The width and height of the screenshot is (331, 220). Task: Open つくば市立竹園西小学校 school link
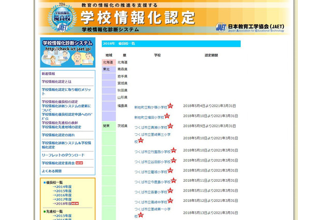click(153, 152)
